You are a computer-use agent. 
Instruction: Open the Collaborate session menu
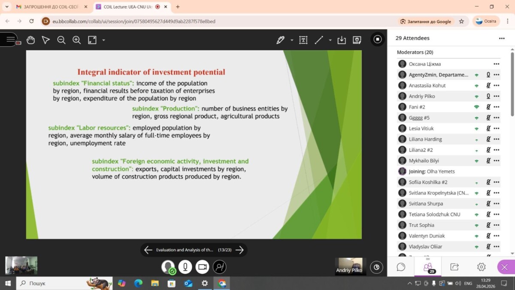[x=10, y=40]
